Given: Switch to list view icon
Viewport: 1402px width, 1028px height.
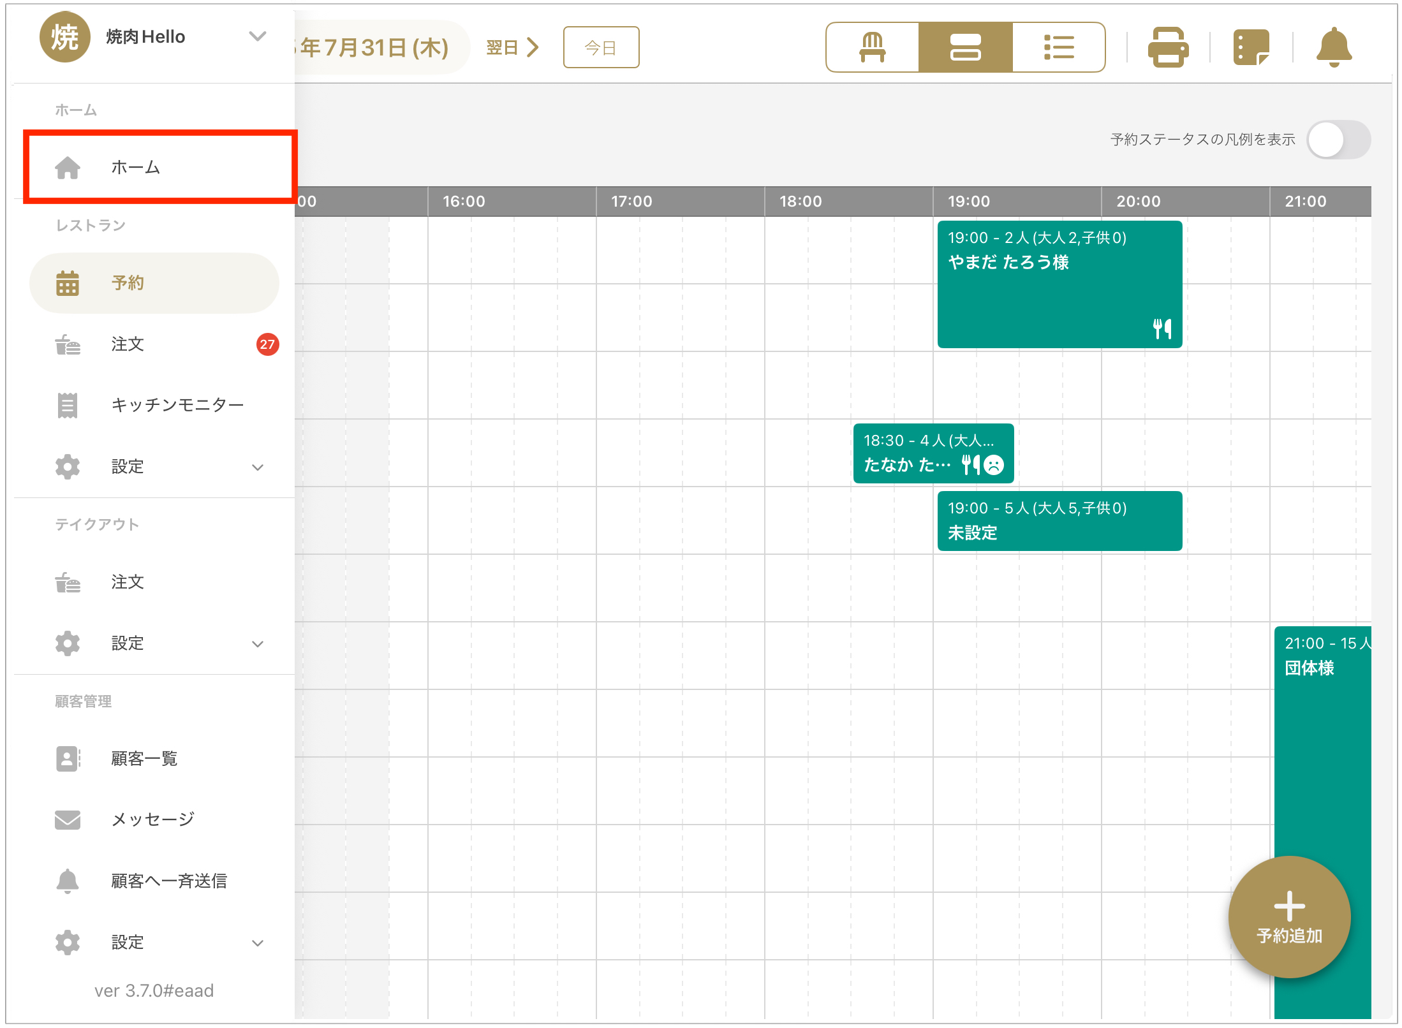Looking at the screenshot, I should pos(1059,47).
